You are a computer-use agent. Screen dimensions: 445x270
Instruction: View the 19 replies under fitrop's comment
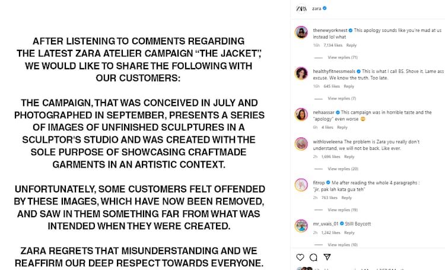click(342, 210)
